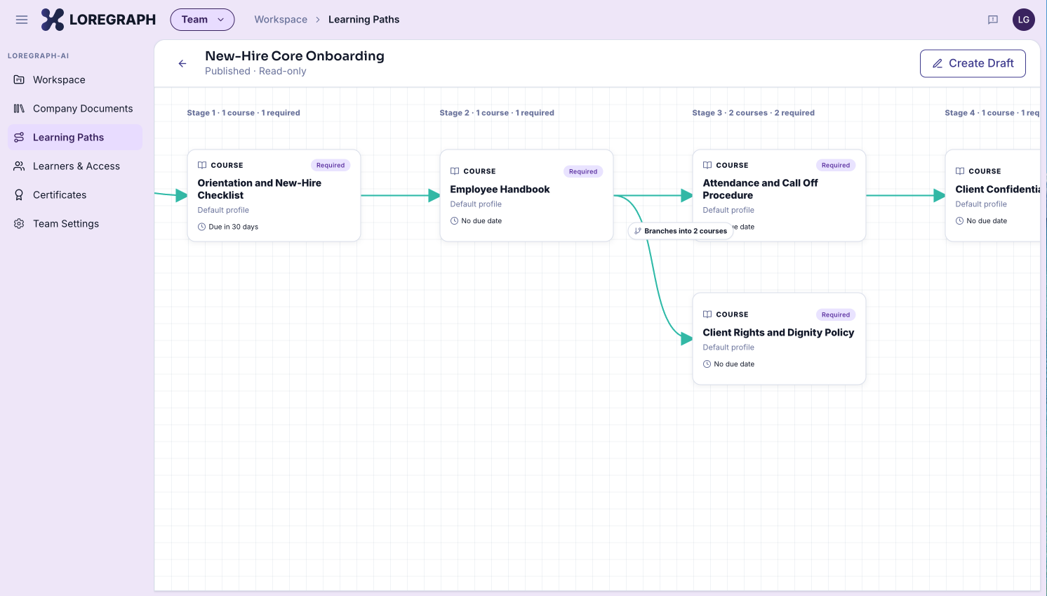Click the Stage 1 header label

244,113
